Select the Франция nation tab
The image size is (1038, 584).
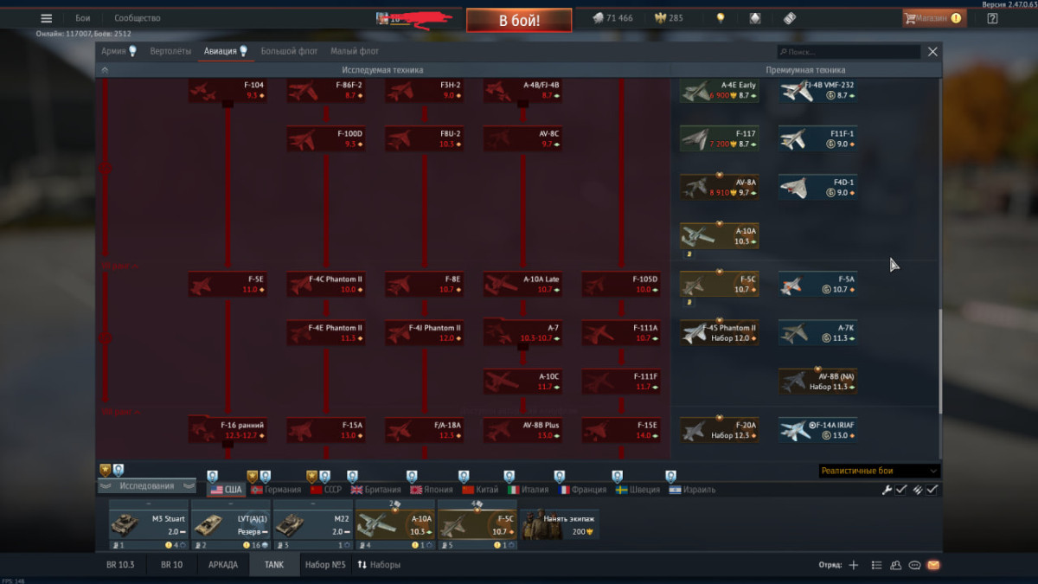pyautogui.click(x=583, y=490)
